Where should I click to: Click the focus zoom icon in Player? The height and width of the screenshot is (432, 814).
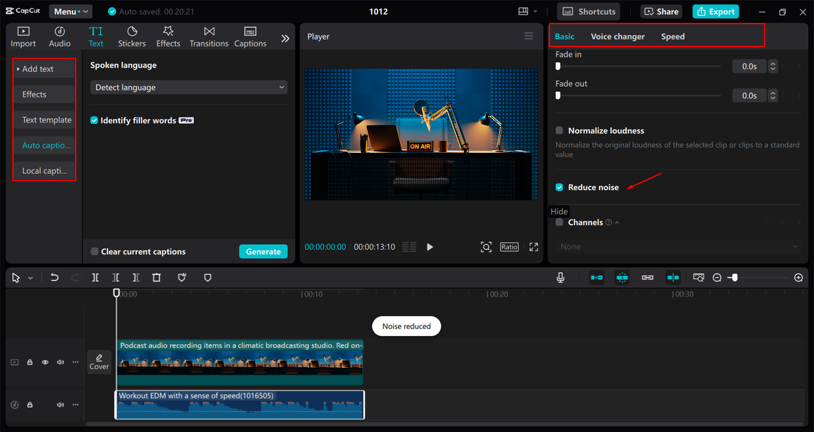(x=486, y=247)
